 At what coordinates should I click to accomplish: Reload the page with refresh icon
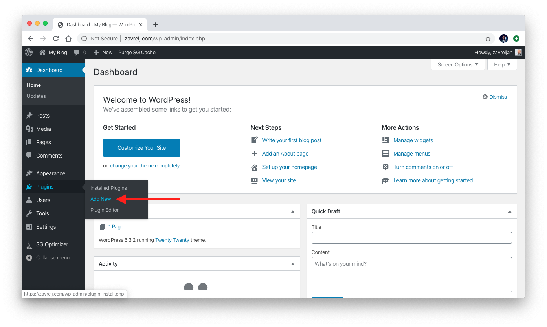(56, 39)
